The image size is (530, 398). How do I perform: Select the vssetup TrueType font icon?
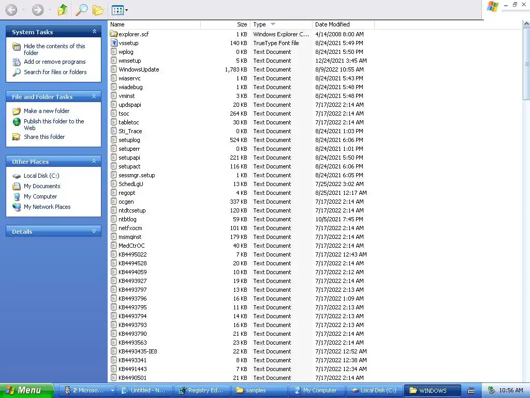point(114,43)
